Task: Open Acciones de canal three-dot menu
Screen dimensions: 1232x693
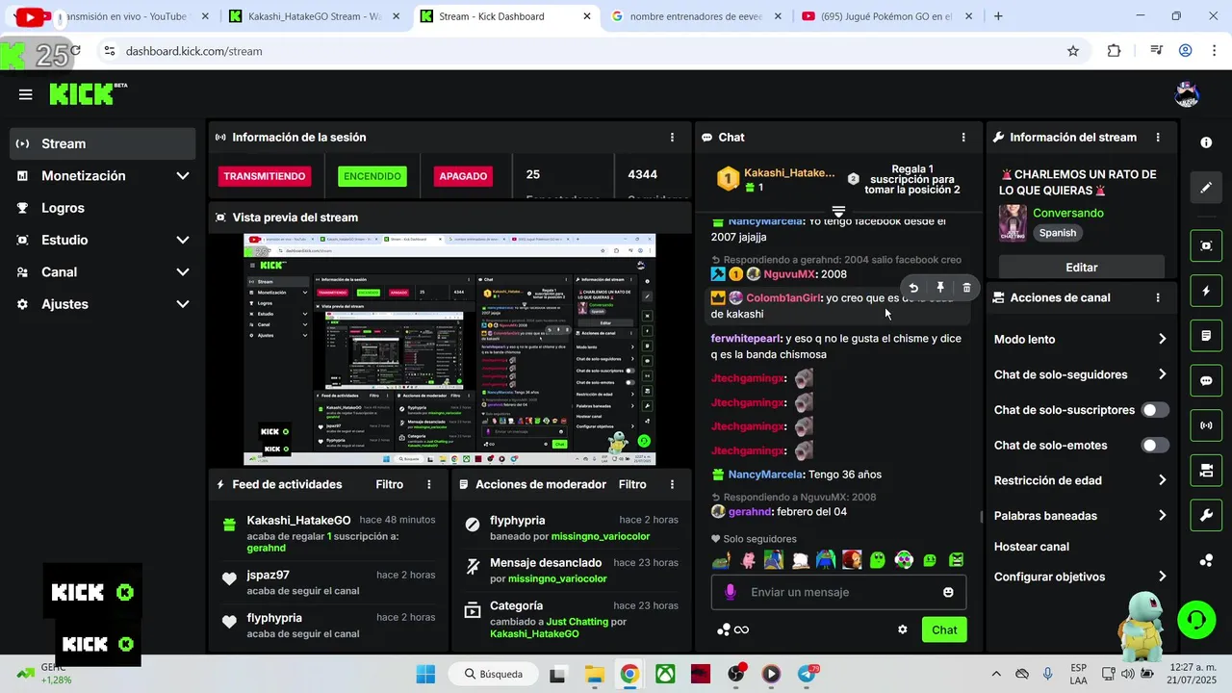Action: pos(1158,298)
